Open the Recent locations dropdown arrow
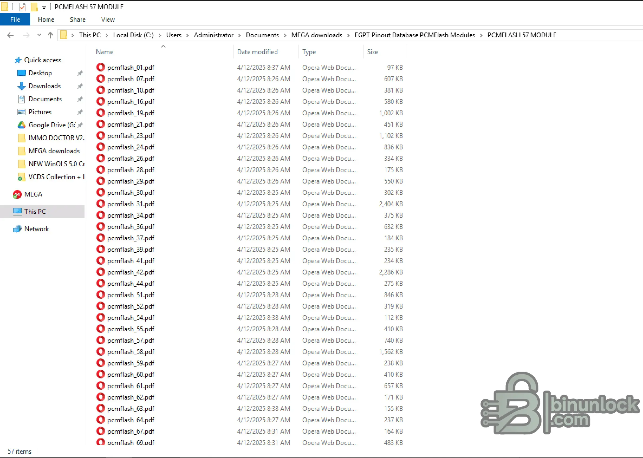 coord(39,35)
